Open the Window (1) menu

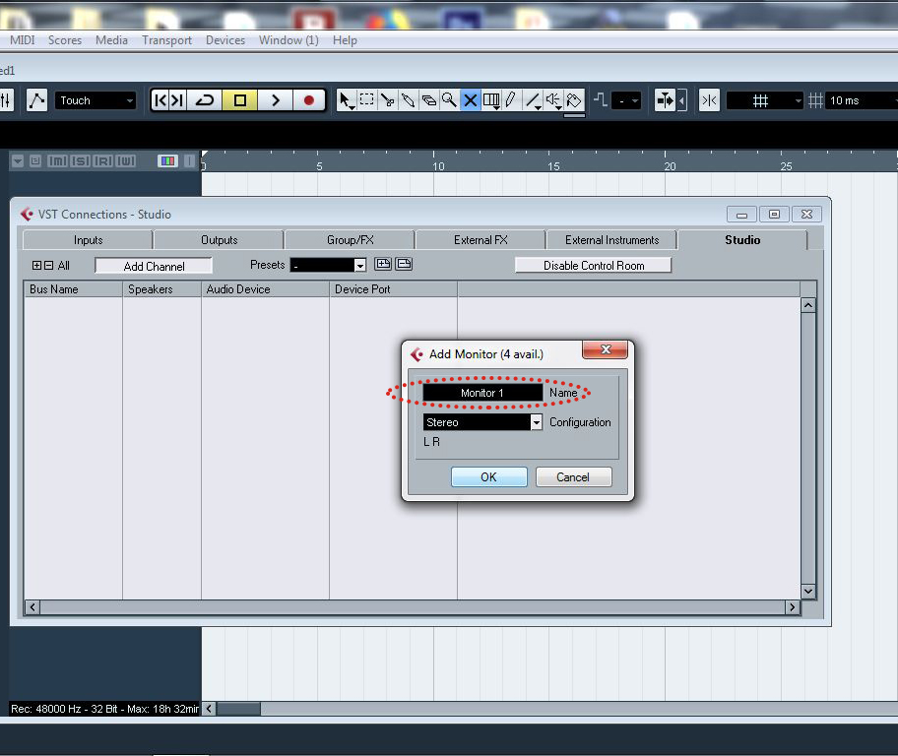(289, 40)
